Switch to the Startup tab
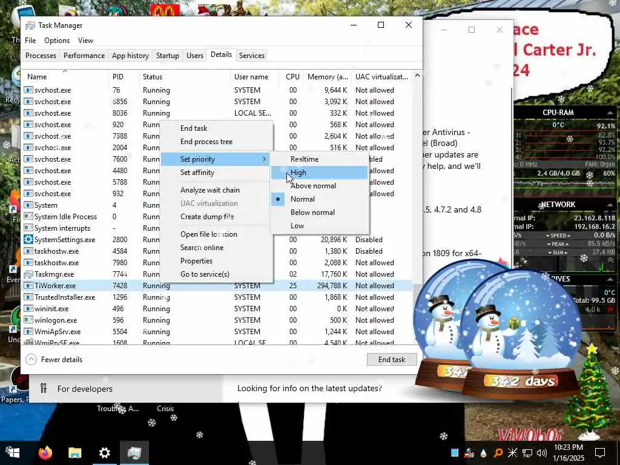 (x=167, y=55)
